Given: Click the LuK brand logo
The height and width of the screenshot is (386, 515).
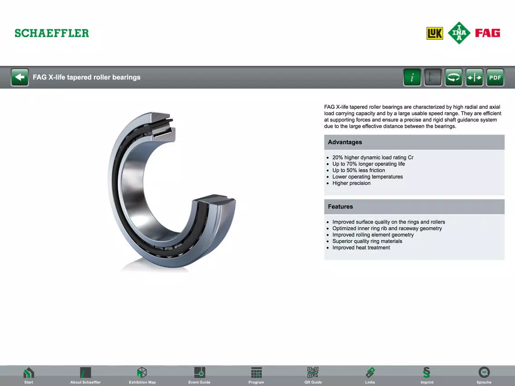Looking at the screenshot, I should tap(434, 33).
